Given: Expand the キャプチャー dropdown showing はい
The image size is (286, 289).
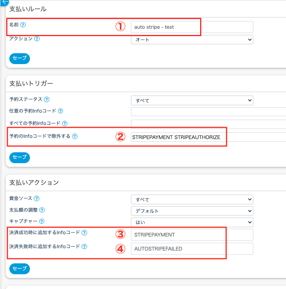Looking at the screenshot, I should [192, 223].
